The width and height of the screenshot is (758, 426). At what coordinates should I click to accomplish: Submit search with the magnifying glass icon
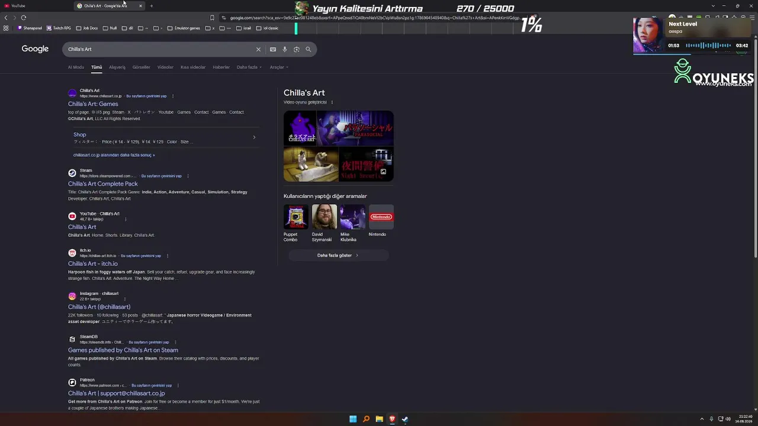click(308, 49)
